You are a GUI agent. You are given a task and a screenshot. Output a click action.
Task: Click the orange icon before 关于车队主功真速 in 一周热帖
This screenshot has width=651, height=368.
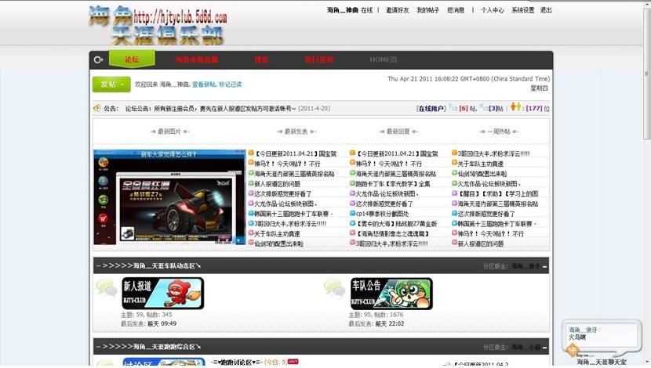(x=454, y=163)
